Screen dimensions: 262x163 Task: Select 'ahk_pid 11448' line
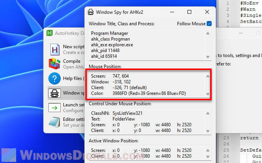[105, 51]
